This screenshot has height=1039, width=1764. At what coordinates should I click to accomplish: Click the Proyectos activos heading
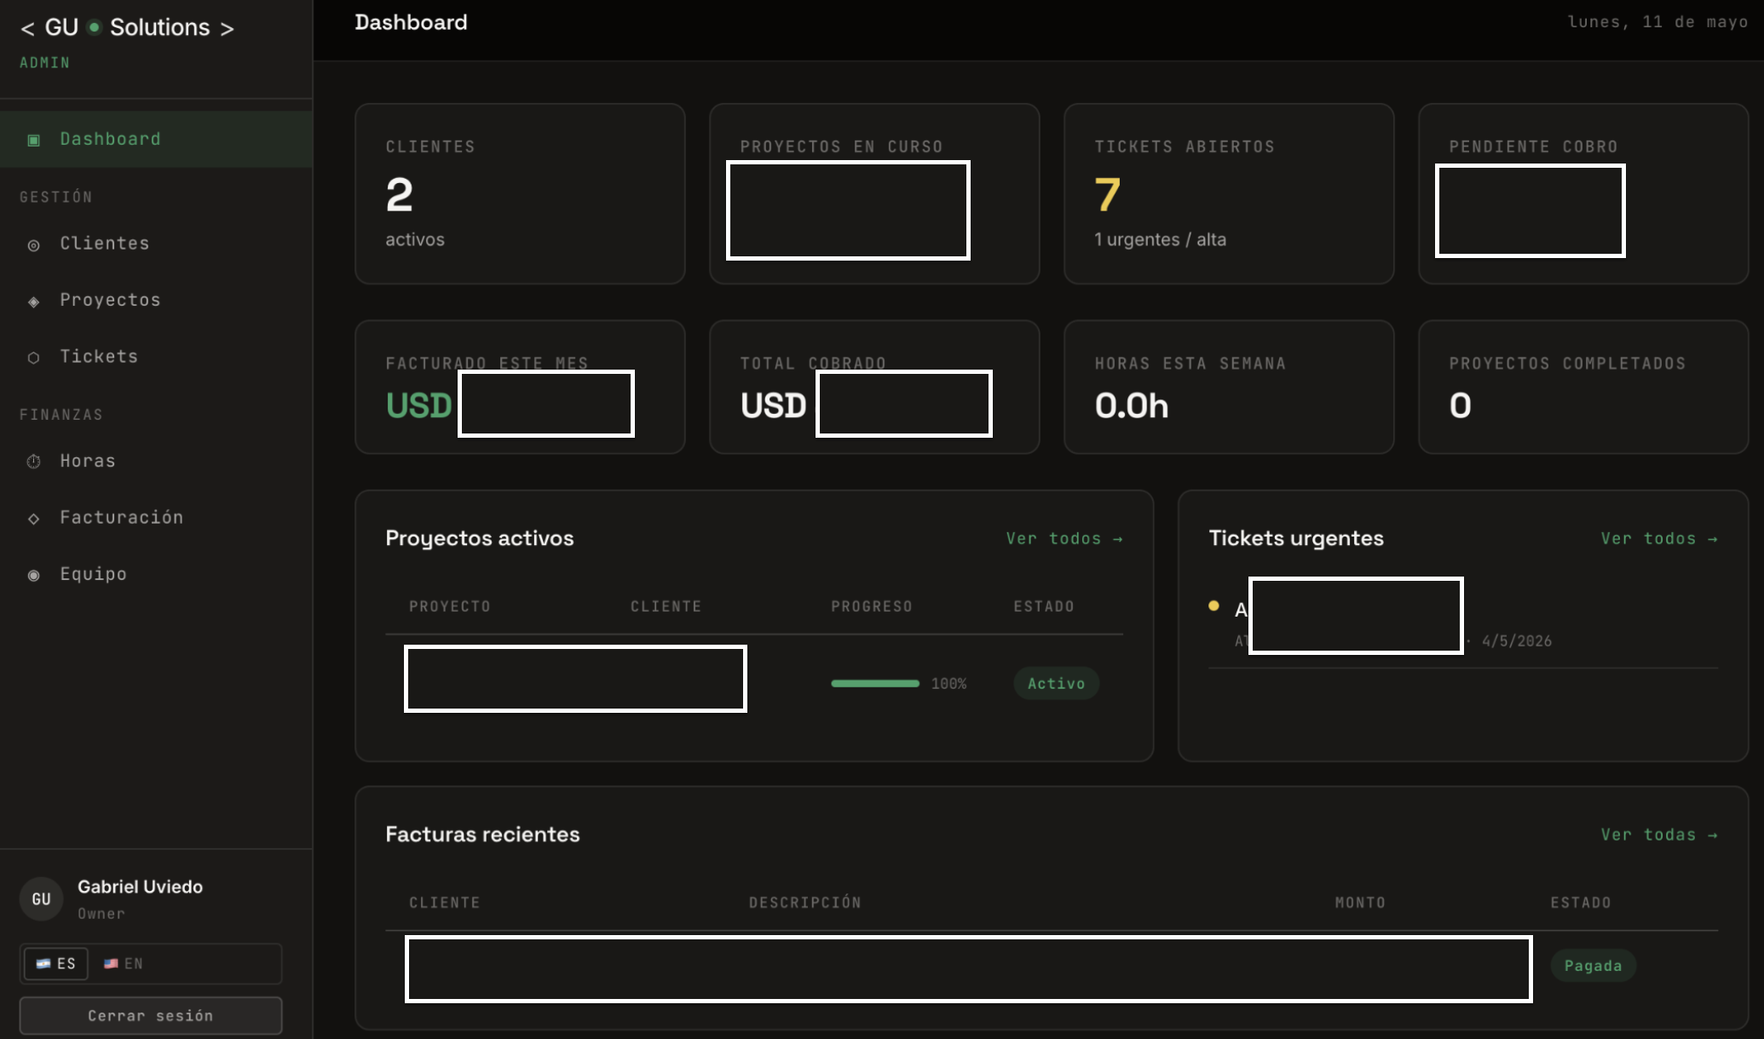[x=480, y=538]
